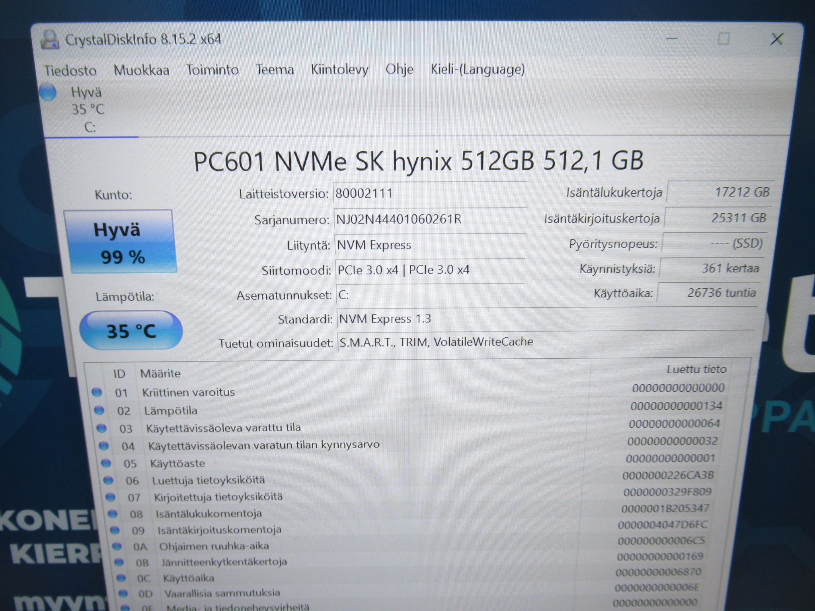Click the Standardi field NVM Express 1.3

pyautogui.click(x=546, y=319)
